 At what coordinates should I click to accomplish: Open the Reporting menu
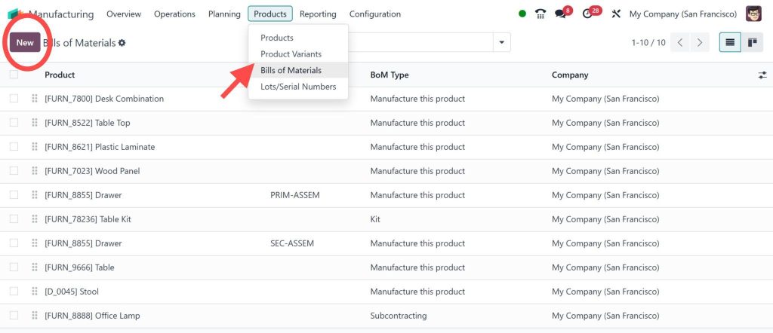[318, 14]
